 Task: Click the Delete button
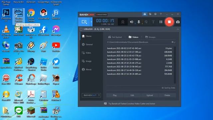[167, 95]
